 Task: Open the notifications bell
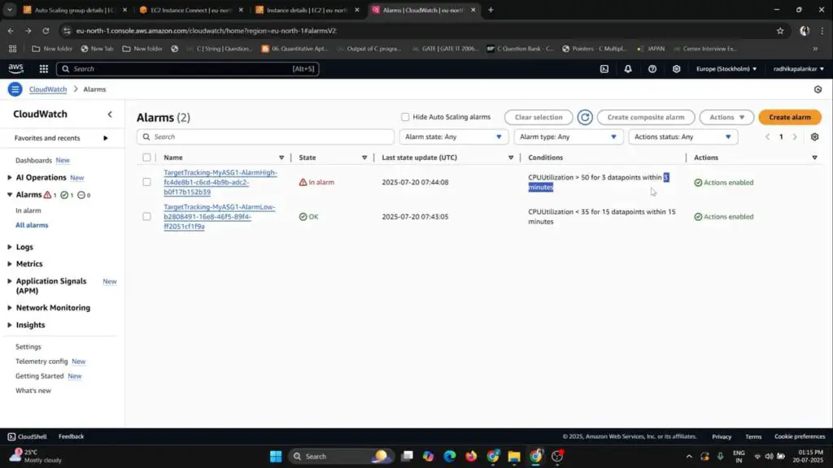coord(628,68)
